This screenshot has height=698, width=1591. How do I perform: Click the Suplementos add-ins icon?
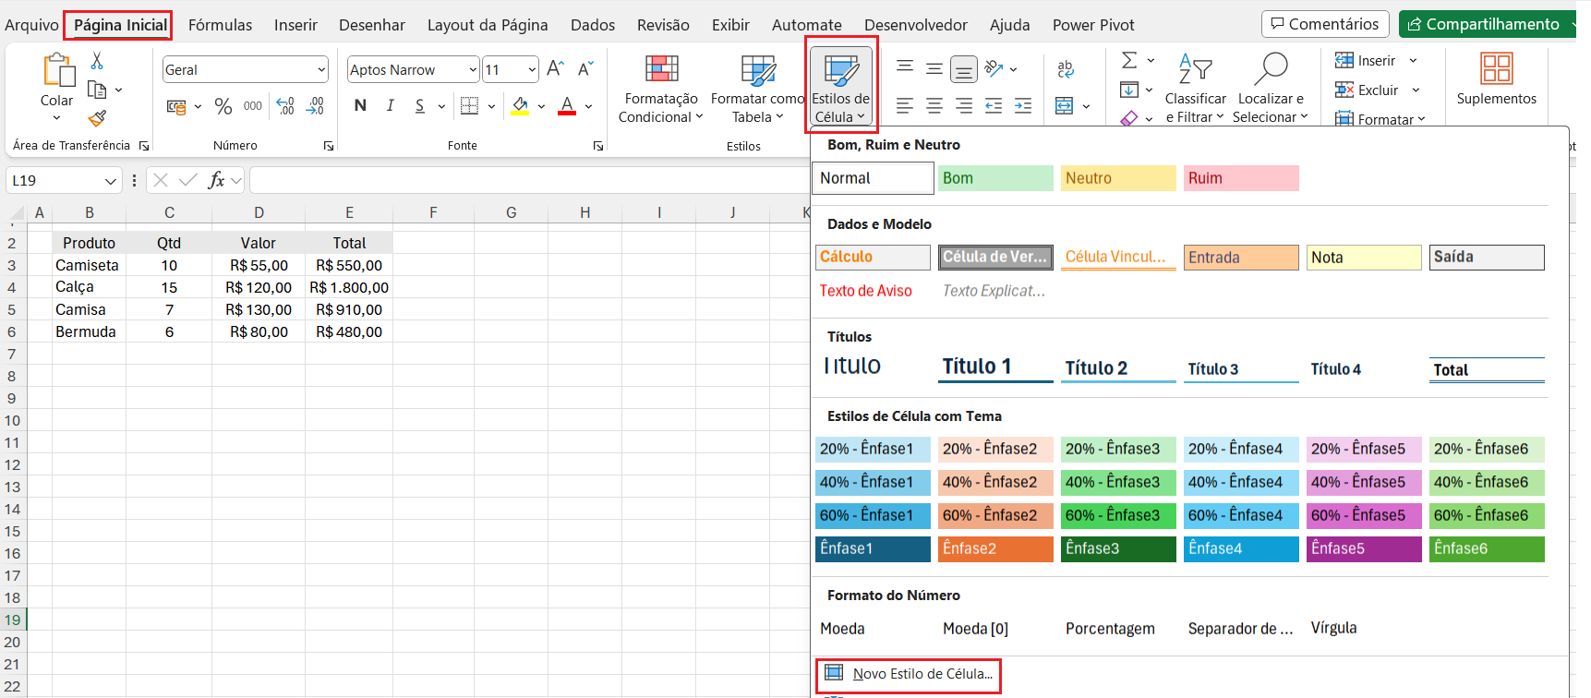pos(1496,79)
